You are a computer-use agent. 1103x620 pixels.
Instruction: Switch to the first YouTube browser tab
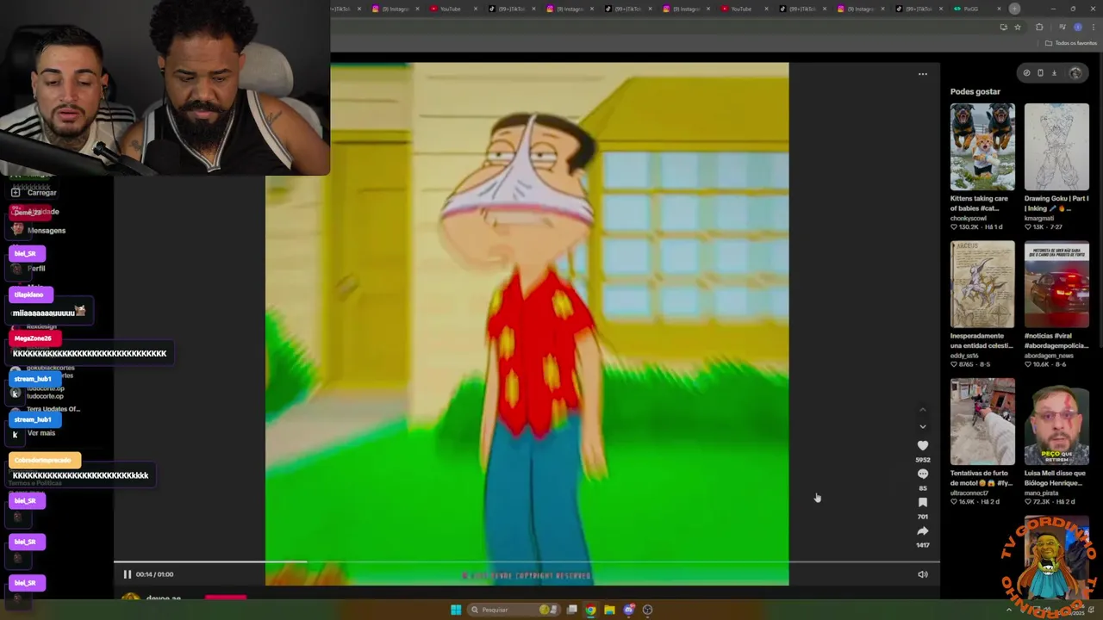[455, 9]
